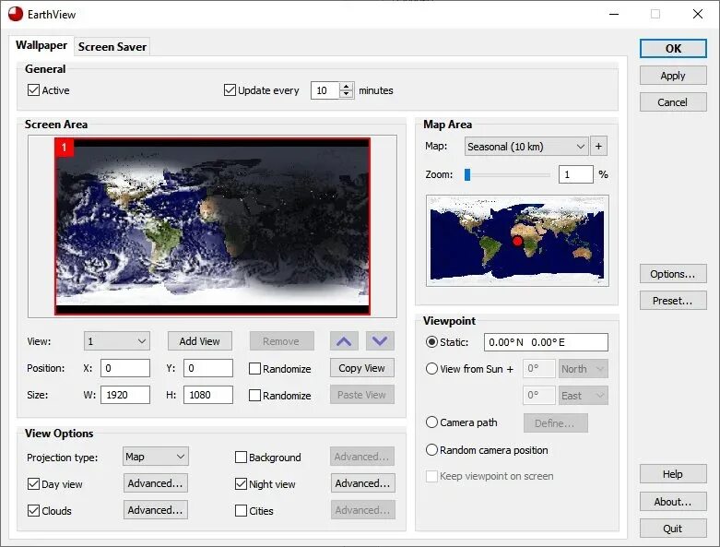720x547 pixels.
Task: Move view down with the down arrow
Action: coord(380,341)
